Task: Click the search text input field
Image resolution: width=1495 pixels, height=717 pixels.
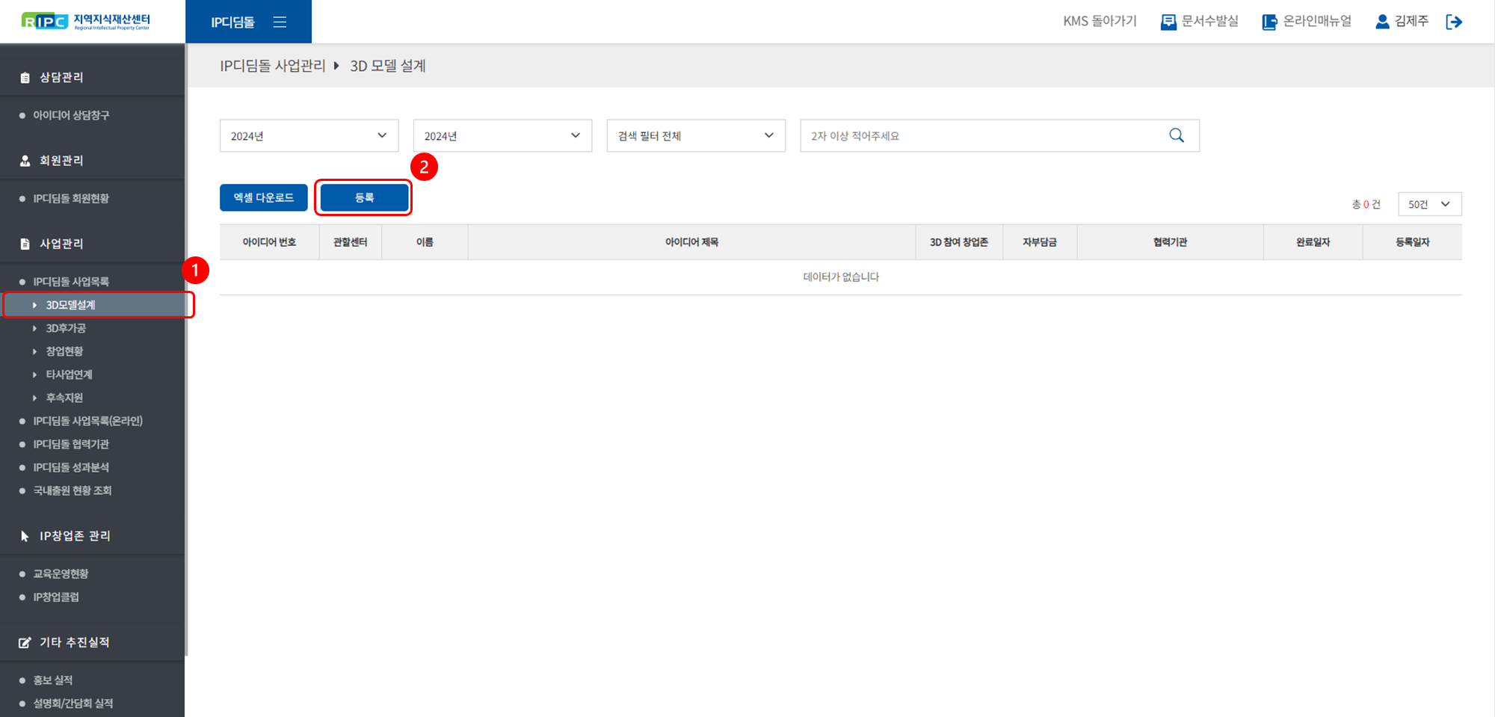Action: pos(979,136)
